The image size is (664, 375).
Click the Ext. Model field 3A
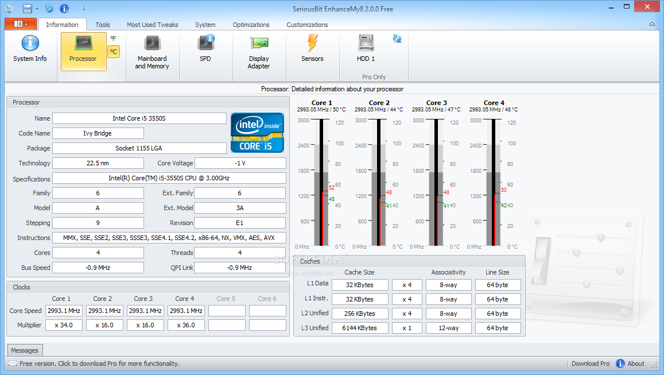(x=240, y=208)
